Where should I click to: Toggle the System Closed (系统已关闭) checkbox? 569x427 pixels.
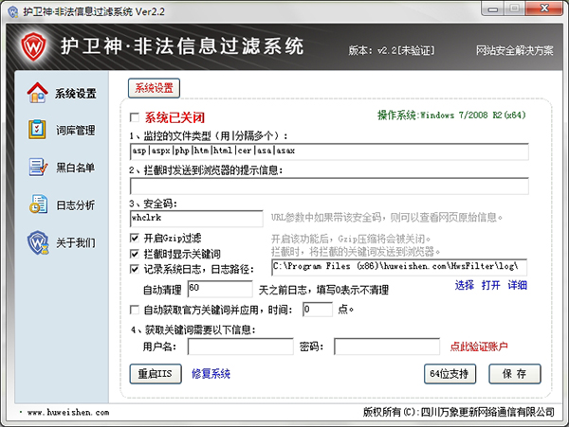[x=135, y=118]
